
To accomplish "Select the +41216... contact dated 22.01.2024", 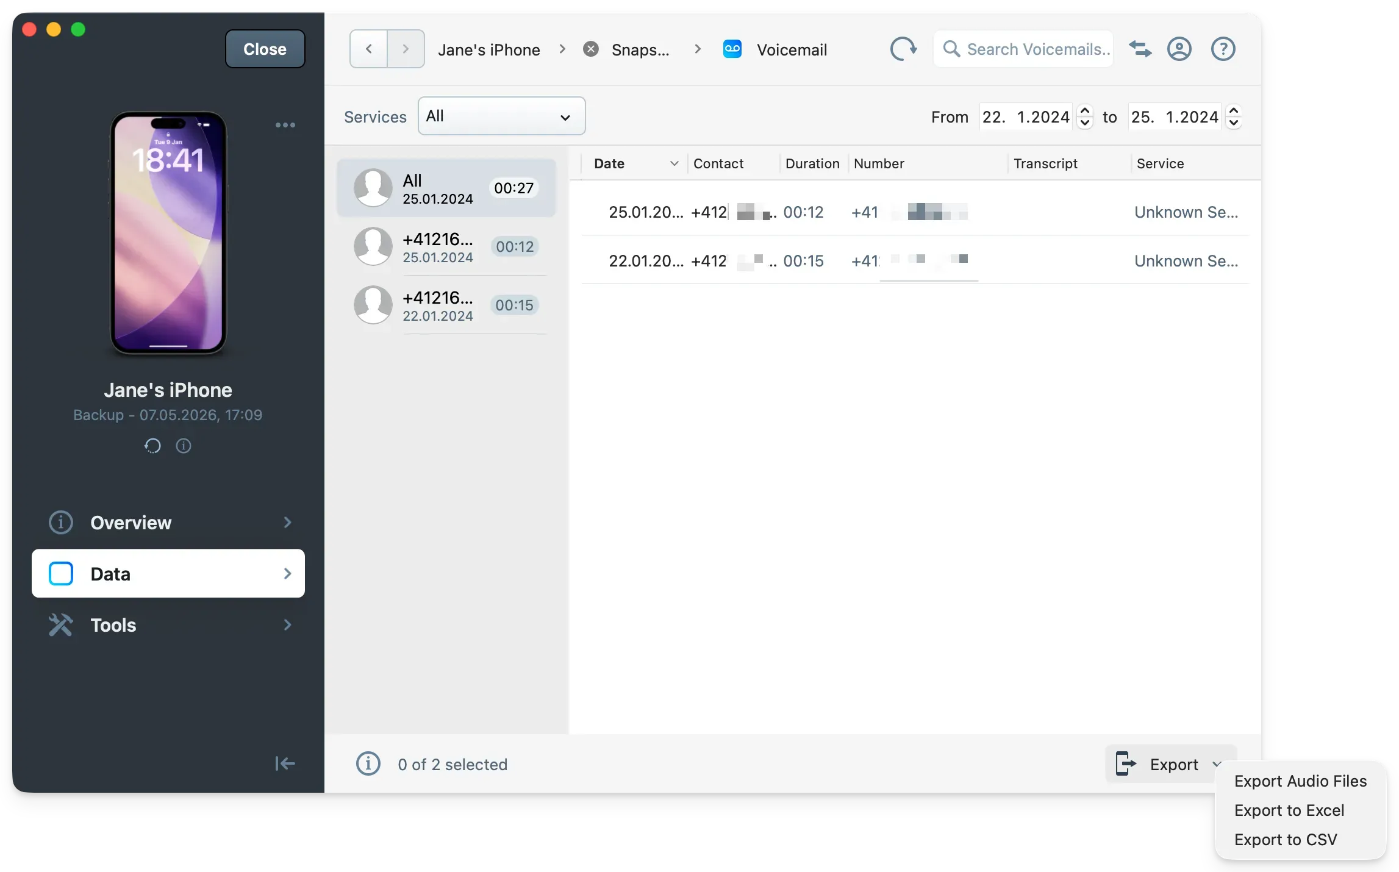I will tap(446, 306).
